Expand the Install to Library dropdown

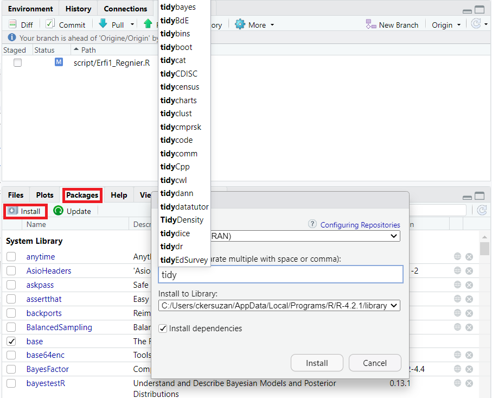279,306
